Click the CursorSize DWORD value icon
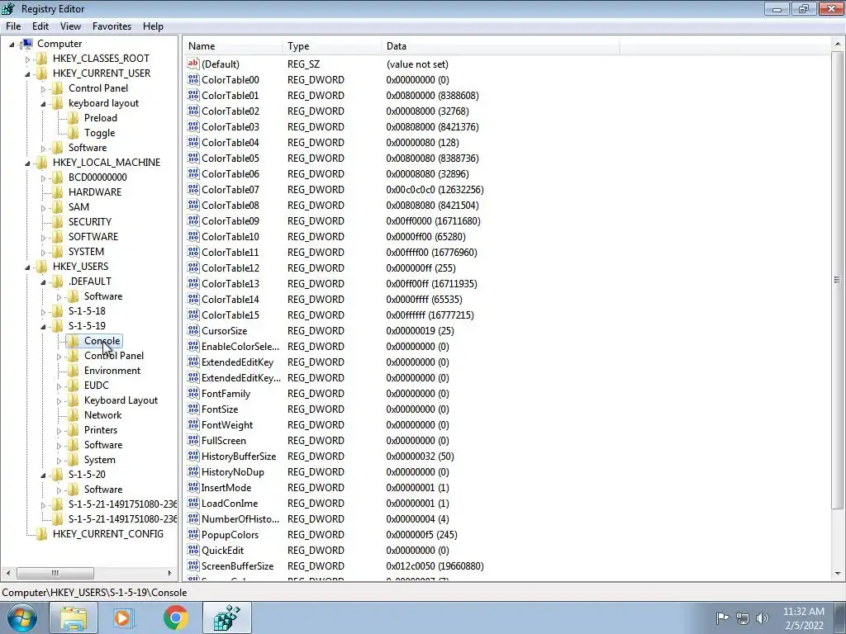 (193, 330)
